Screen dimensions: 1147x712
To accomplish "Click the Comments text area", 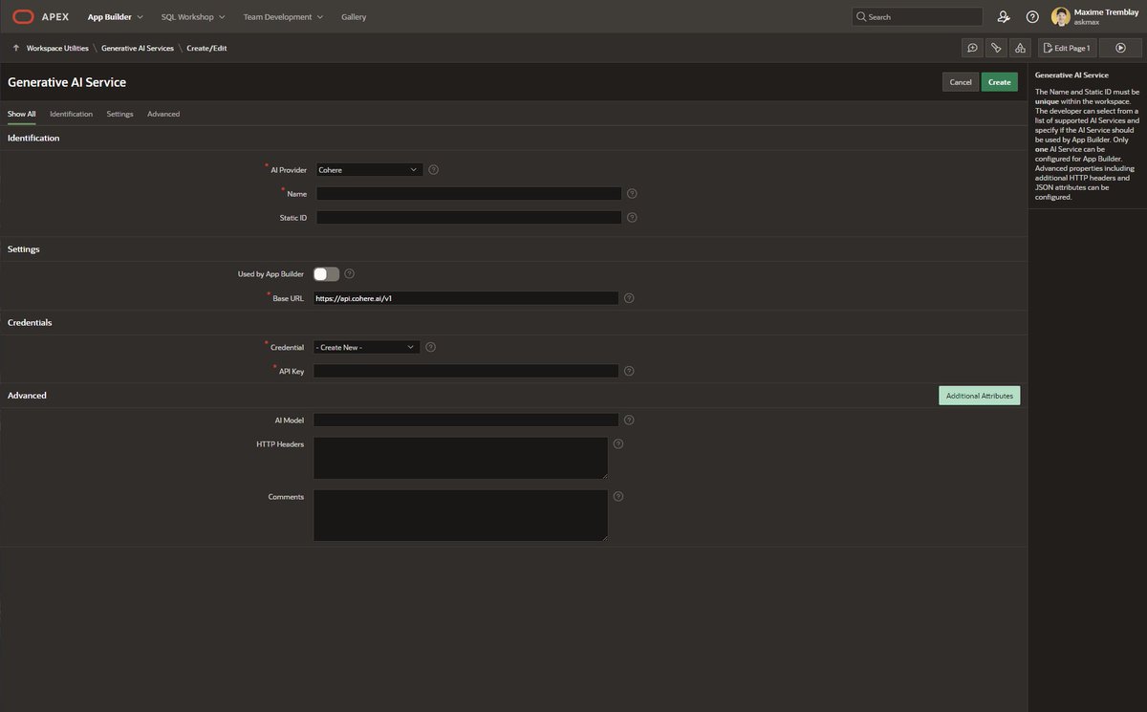I will [461, 515].
